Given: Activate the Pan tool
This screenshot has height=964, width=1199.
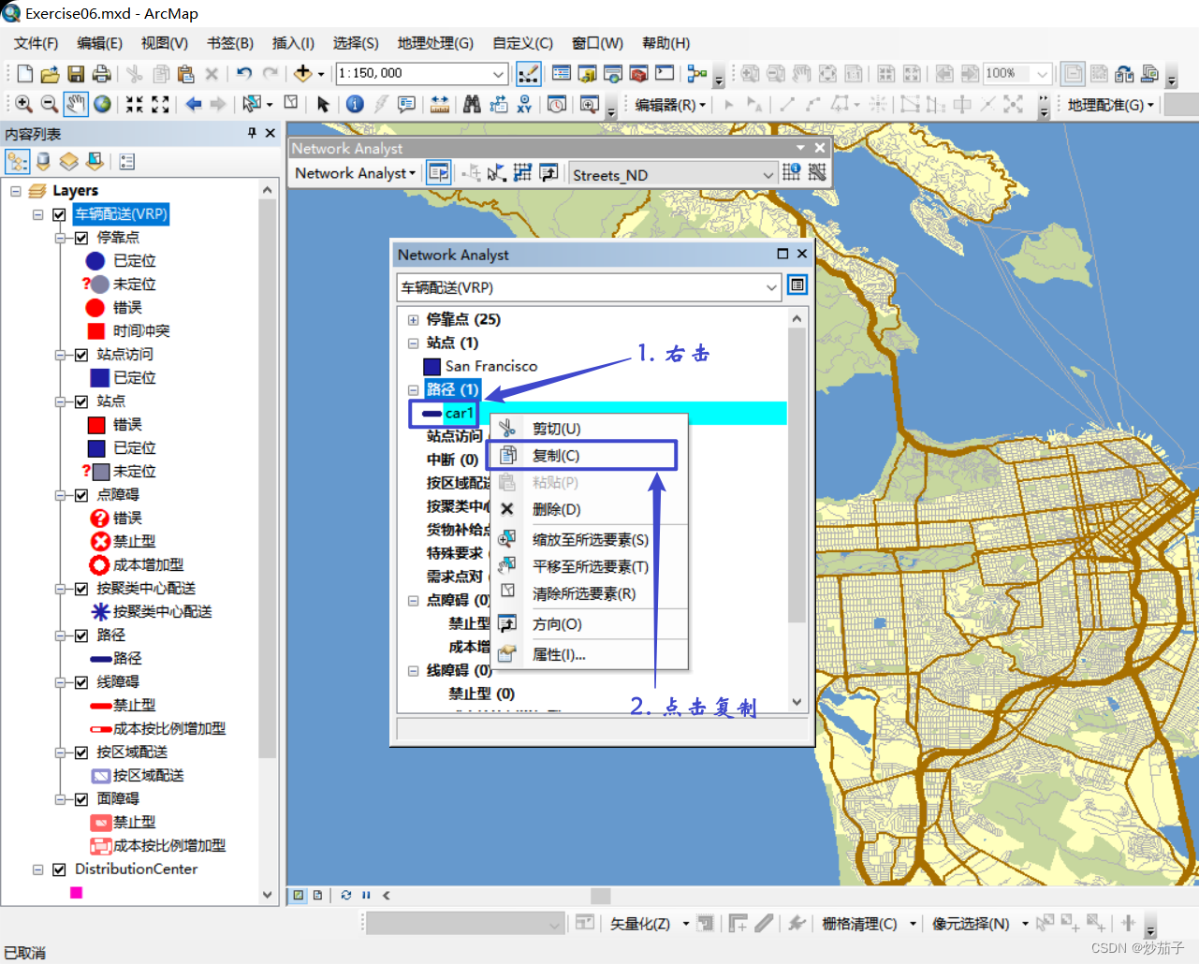Looking at the screenshot, I should (x=76, y=104).
